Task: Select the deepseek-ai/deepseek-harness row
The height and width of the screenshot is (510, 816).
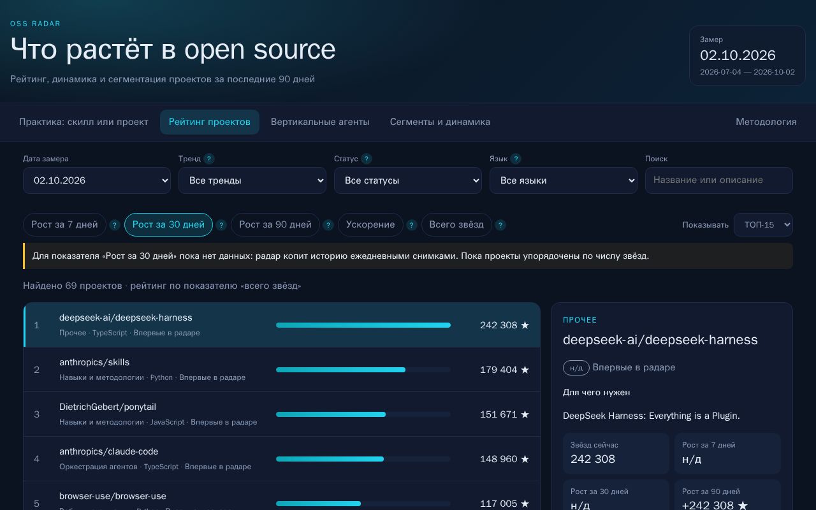Action: [282, 325]
